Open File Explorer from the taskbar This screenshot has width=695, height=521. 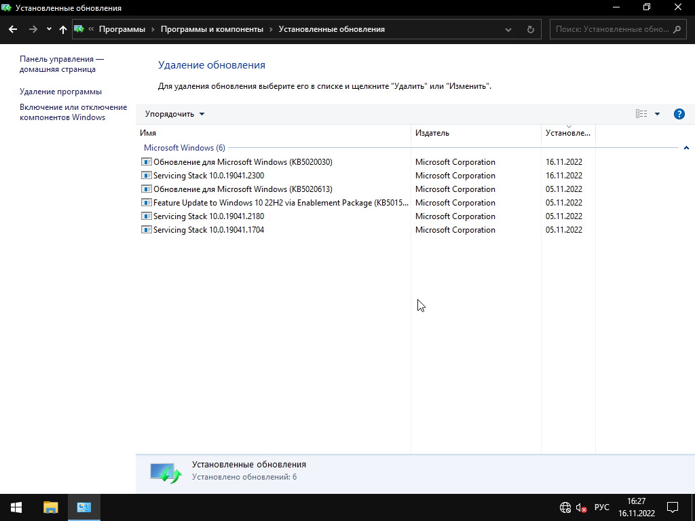point(51,507)
